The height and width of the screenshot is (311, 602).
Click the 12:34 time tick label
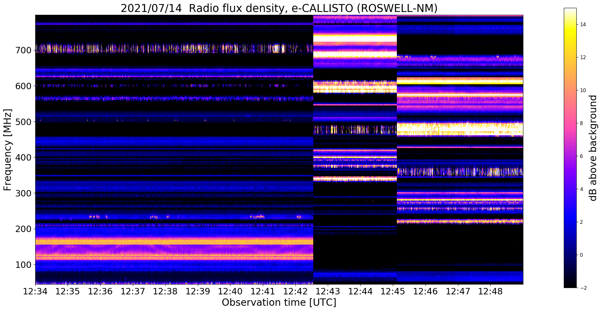pyautogui.click(x=35, y=291)
